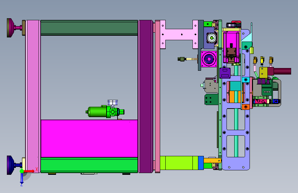Pick the small purple box

click(225, 73)
